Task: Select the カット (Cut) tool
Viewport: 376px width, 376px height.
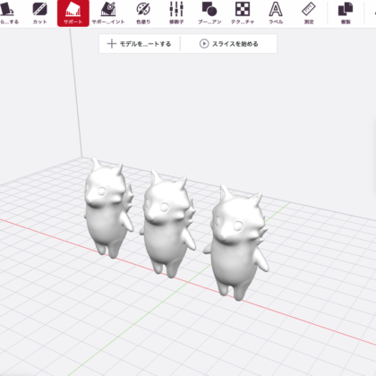Action: [39, 13]
